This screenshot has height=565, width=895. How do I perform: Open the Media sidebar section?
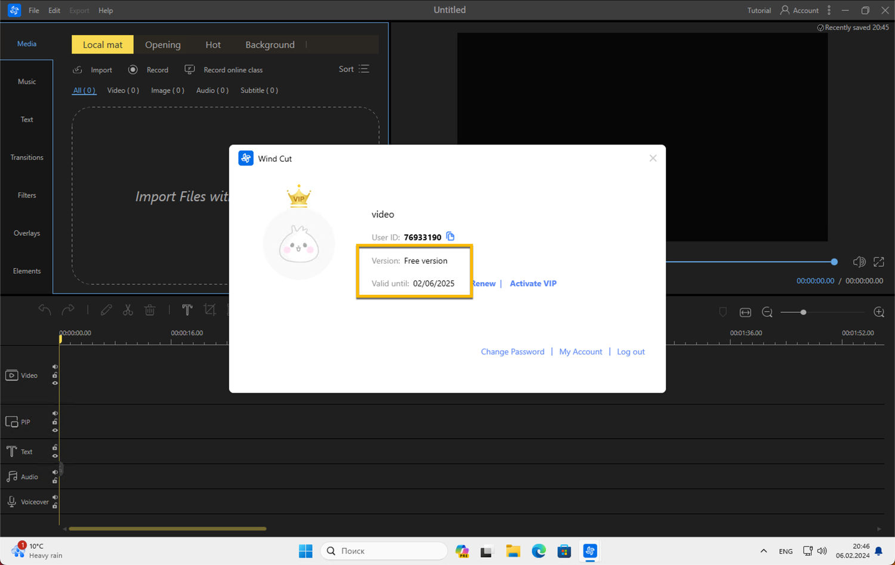pyautogui.click(x=27, y=44)
